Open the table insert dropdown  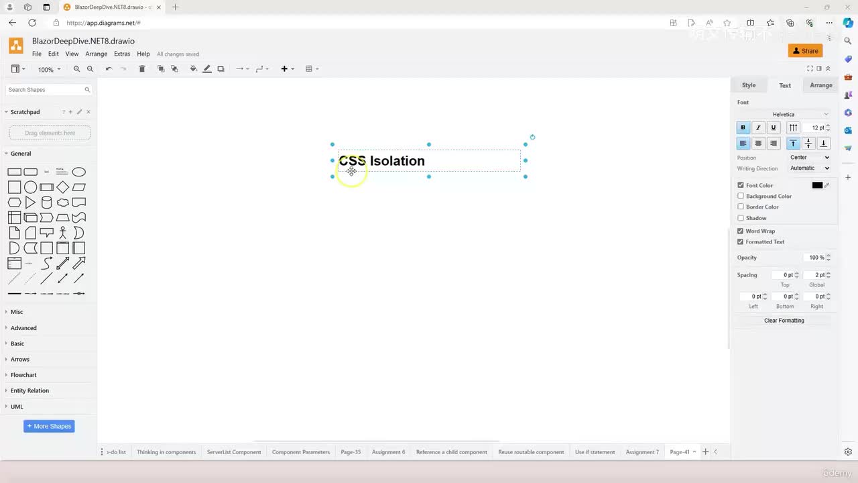click(x=312, y=69)
